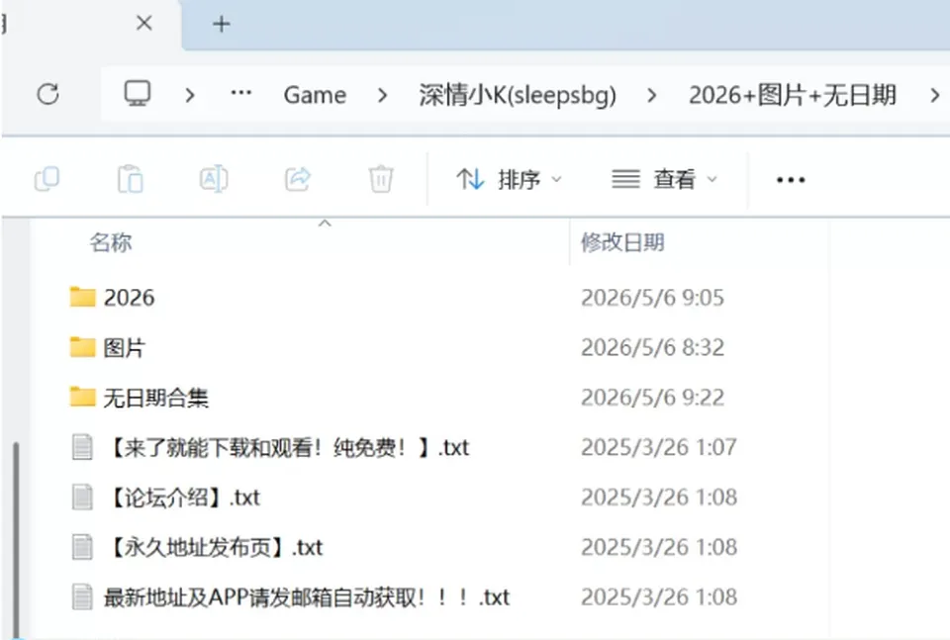Click the navigation pane vertical scrollbar
Screen dimensions: 950x640
(17, 539)
